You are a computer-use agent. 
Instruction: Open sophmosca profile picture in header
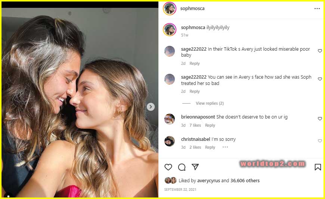tap(170, 9)
